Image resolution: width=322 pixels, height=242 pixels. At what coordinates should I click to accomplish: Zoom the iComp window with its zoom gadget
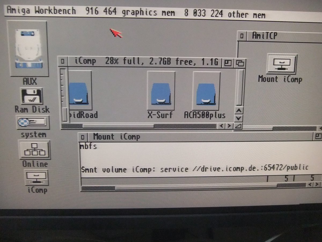pyautogui.click(x=228, y=63)
